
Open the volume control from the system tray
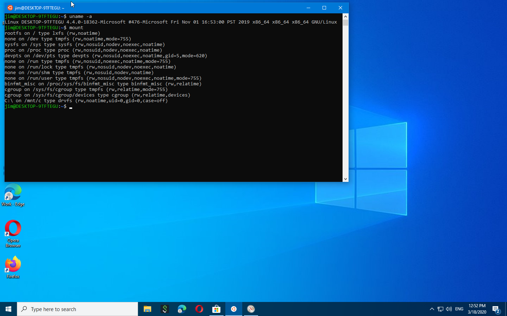point(449,309)
